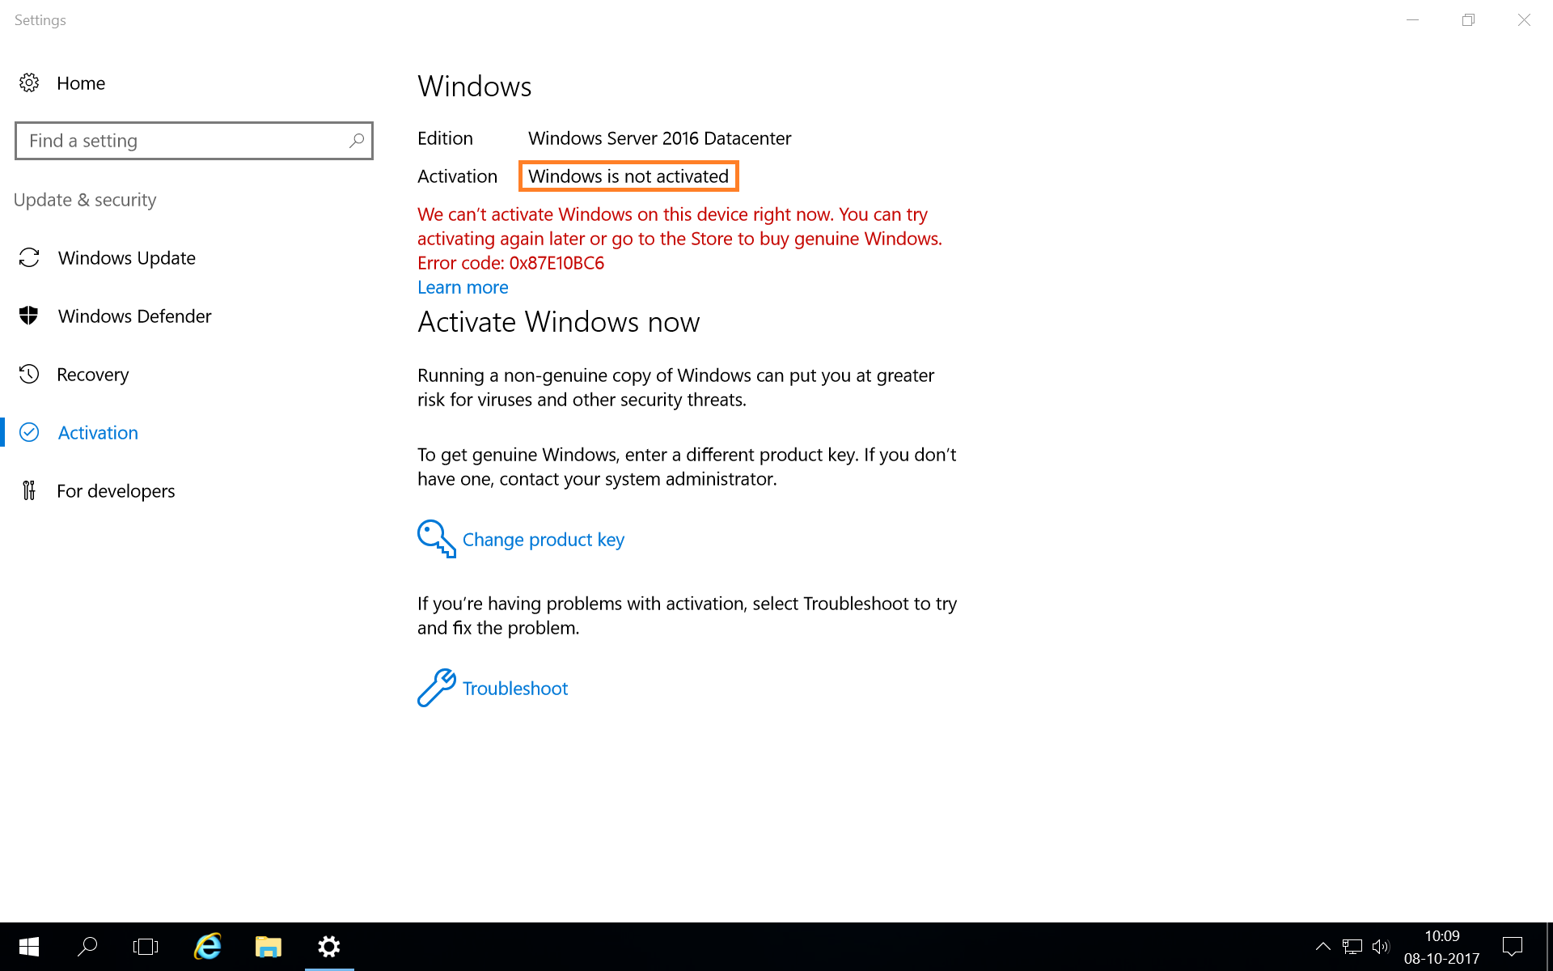Show hidden tray icons via chevron
Image resolution: width=1553 pixels, height=971 pixels.
click(x=1323, y=947)
